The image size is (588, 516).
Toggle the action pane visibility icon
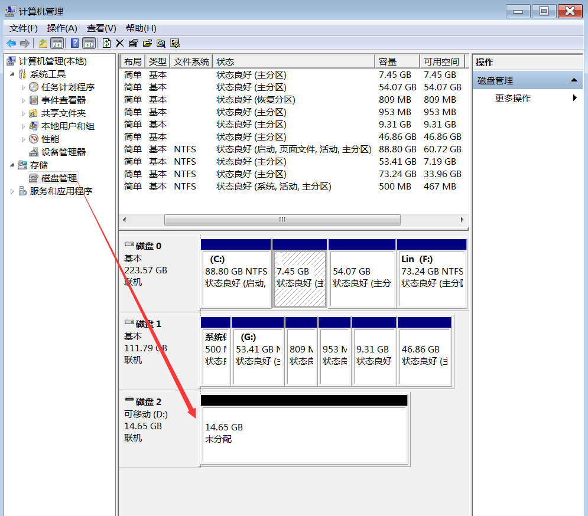click(x=89, y=43)
